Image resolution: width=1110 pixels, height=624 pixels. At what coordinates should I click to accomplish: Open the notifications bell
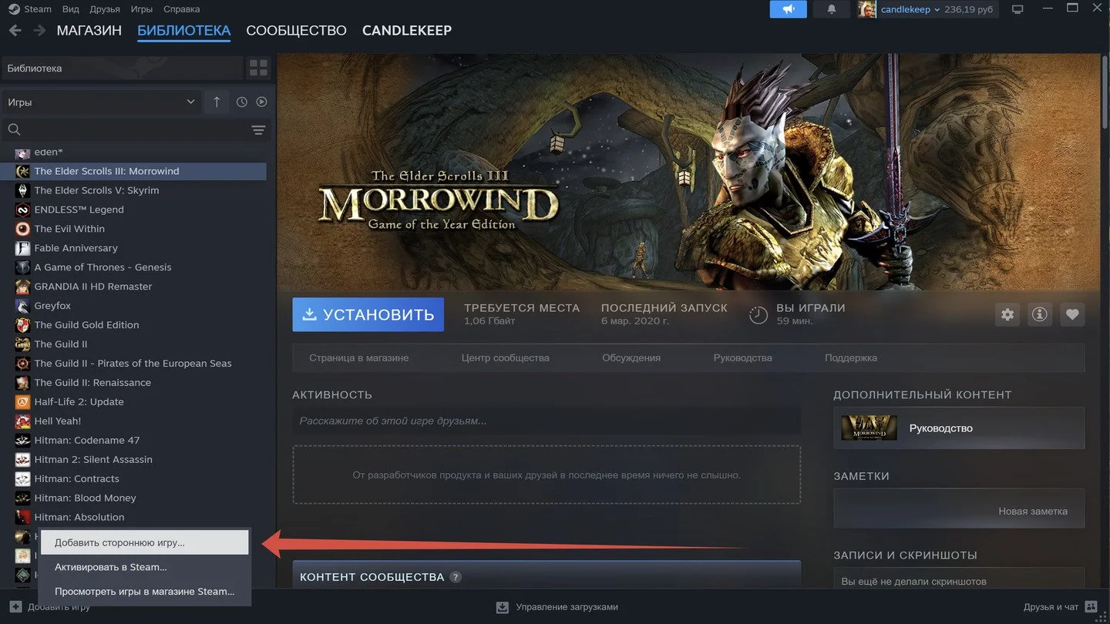832,9
